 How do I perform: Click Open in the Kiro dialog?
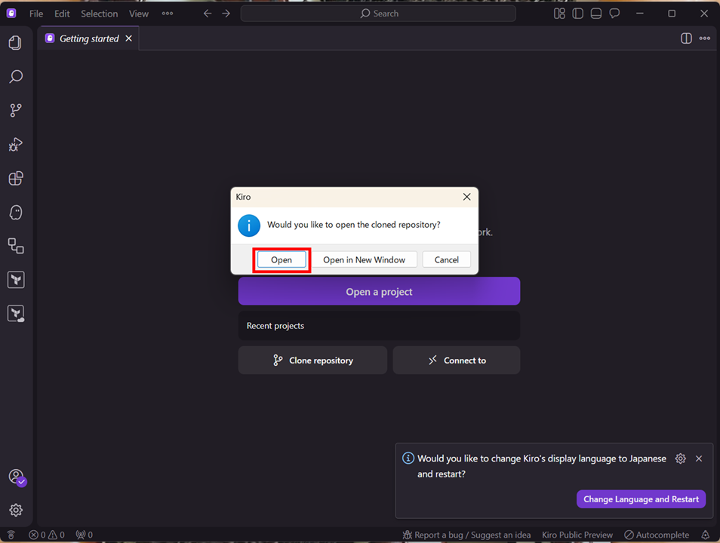click(x=282, y=259)
